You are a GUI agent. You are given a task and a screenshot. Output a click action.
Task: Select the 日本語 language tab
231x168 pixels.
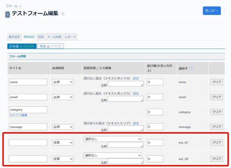(22, 46)
